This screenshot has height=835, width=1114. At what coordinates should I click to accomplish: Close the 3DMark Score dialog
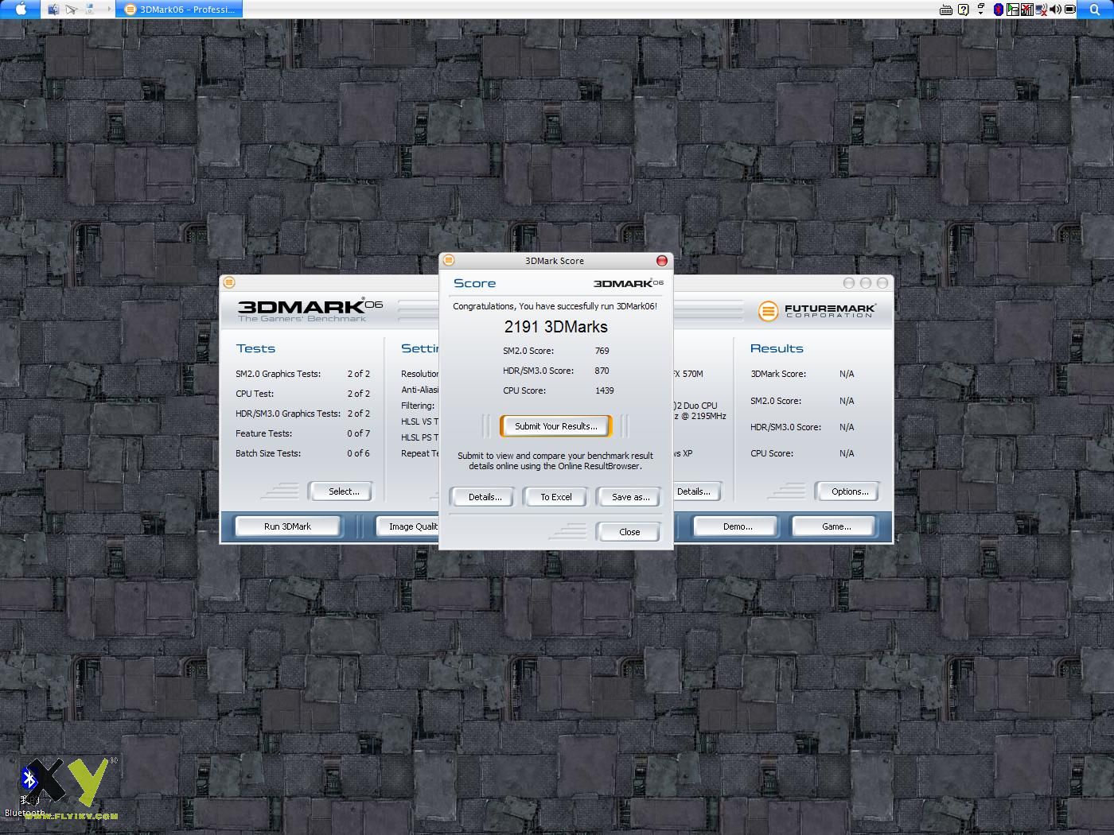click(629, 532)
